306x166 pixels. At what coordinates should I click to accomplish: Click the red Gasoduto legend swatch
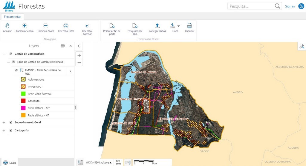tap(23, 101)
